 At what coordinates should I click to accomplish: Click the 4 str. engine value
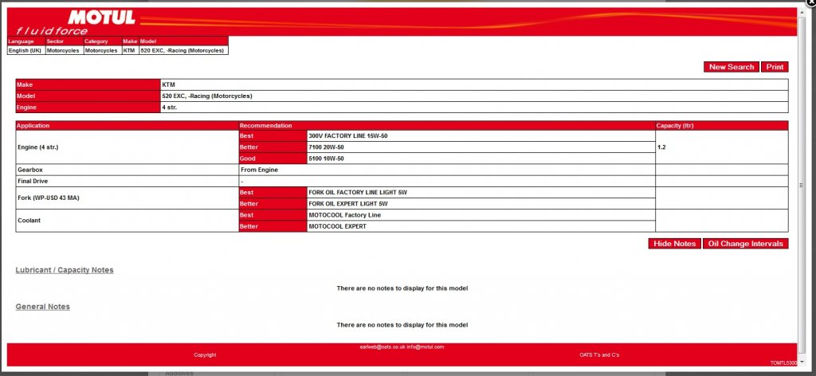point(169,108)
